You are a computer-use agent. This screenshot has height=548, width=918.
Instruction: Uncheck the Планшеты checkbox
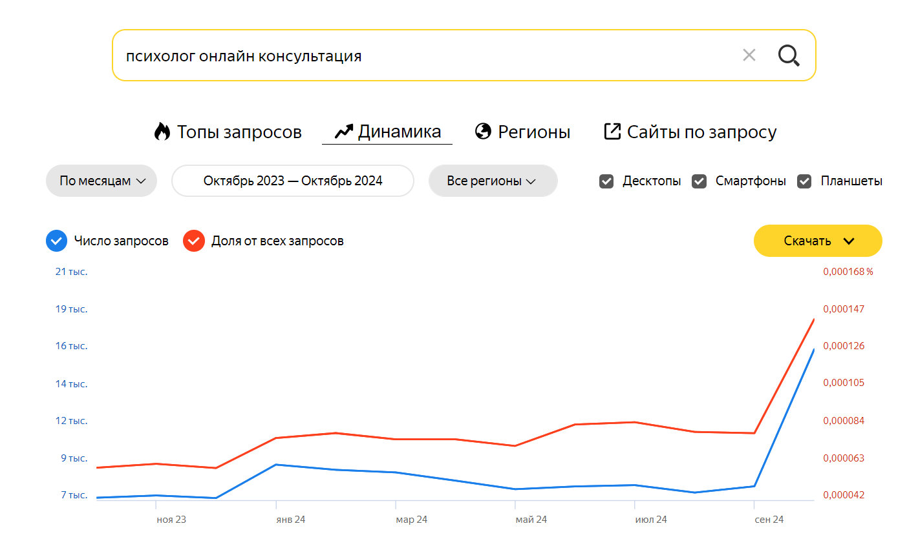[x=804, y=181]
